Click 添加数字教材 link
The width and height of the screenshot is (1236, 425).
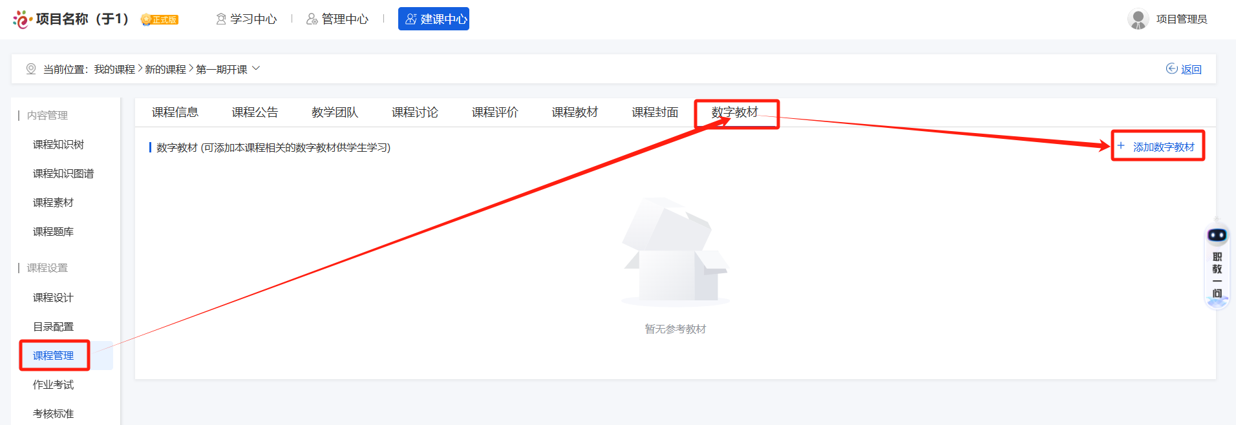tap(1164, 147)
